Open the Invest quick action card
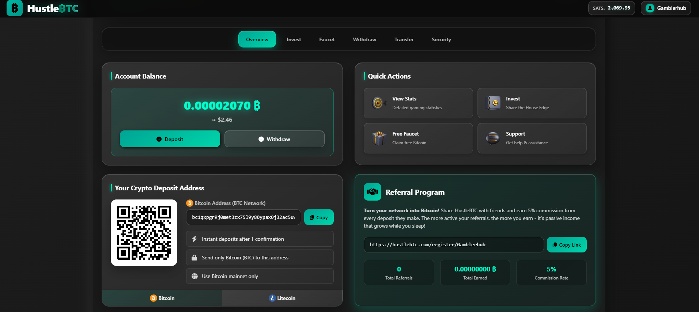The width and height of the screenshot is (699, 312). click(532, 103)
